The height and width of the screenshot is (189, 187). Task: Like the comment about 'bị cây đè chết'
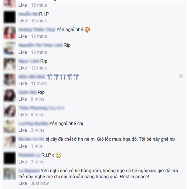point(23,146)
